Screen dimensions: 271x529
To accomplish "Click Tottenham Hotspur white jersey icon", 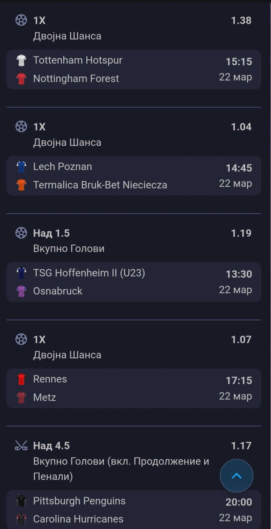I will pyautogui.click(x=21, y=60).
